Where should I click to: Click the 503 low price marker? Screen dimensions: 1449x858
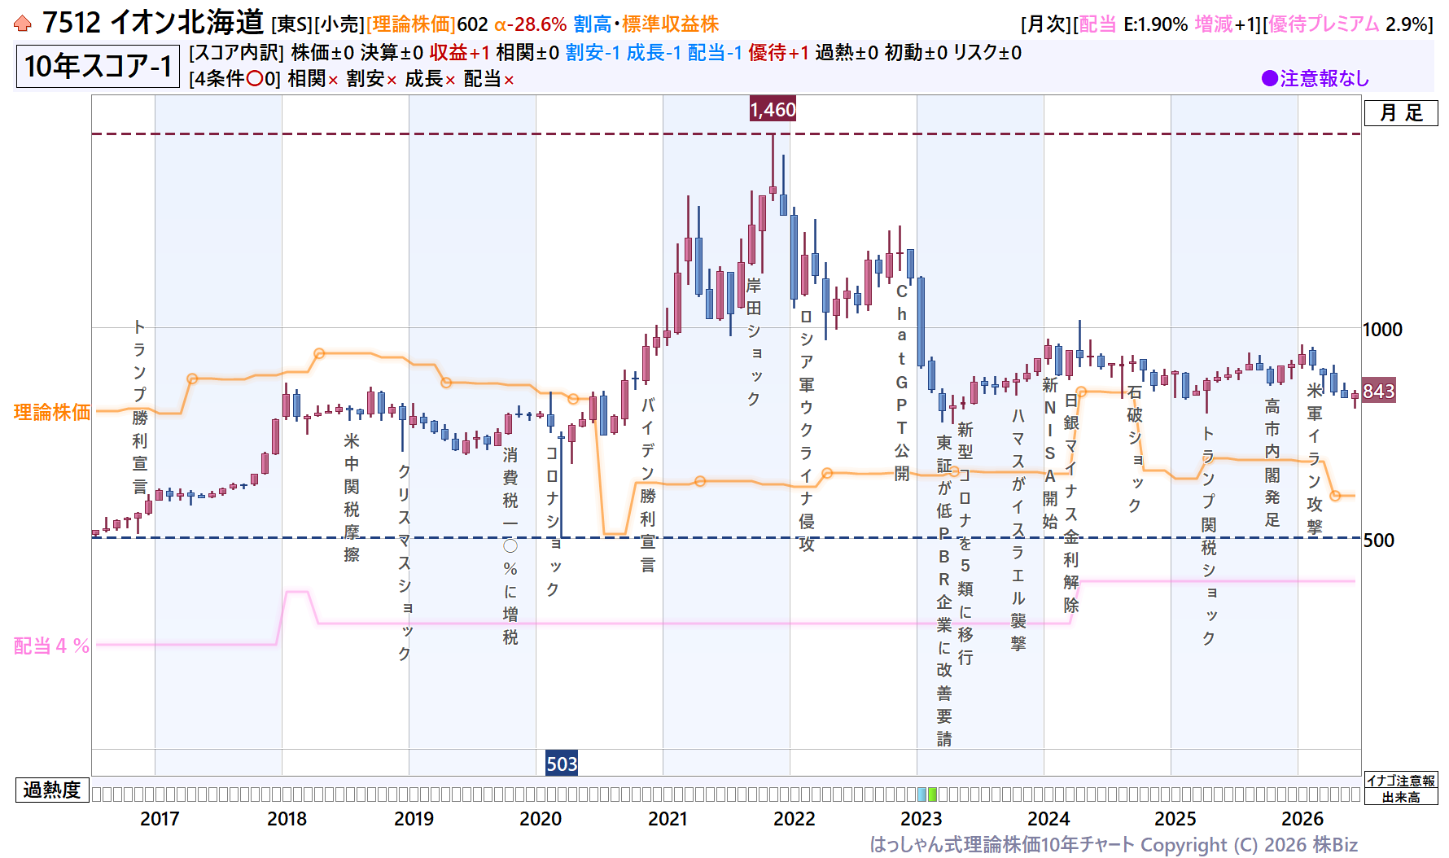click(x=562, y=764)
